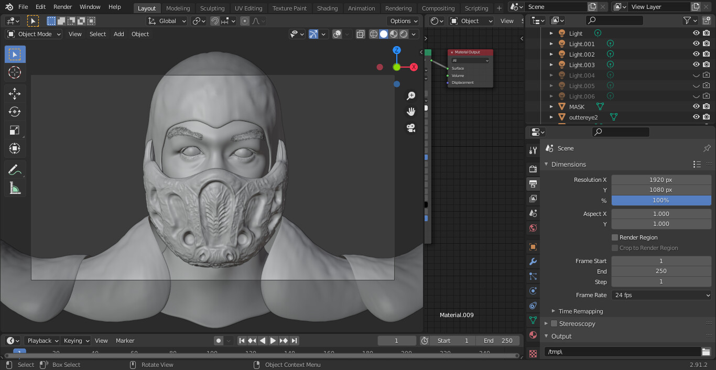Click the pan view hand icon
The width and height of the screenshot is (716, 370).
411,112
